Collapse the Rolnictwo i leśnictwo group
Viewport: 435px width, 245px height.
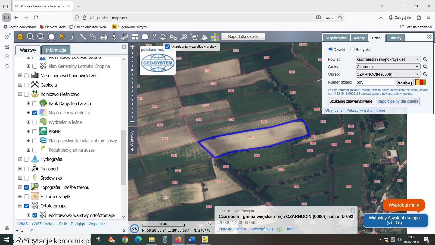pos(20,94)
